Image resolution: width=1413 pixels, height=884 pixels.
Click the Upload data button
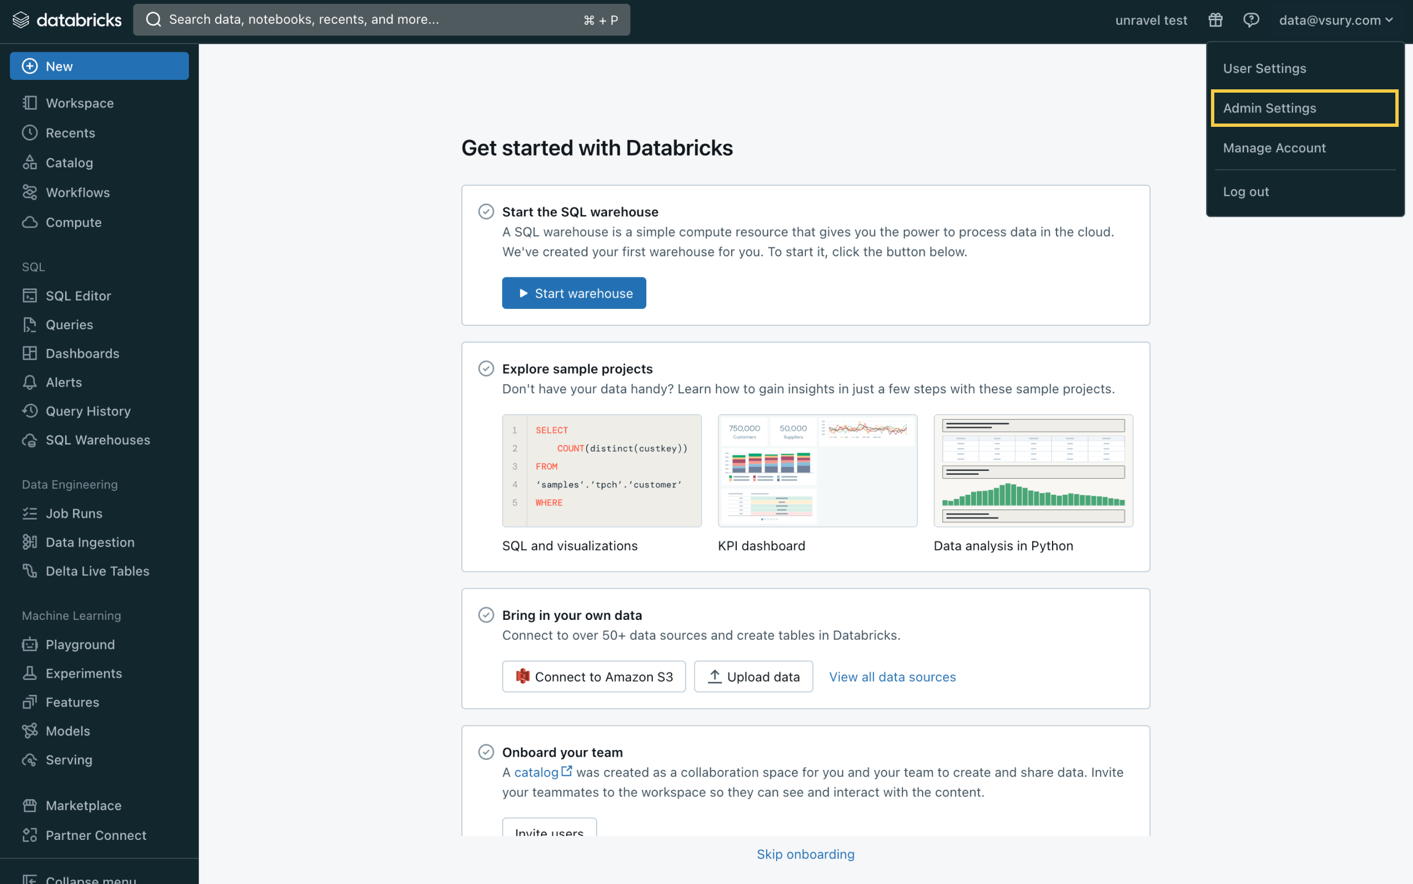pos(753,677)
